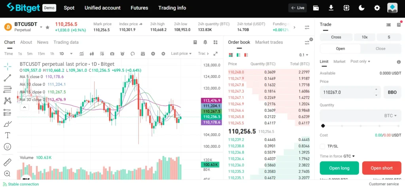This screenshot has width=405, height=187.
Task: Open the Futures menu
Action: 140,8
